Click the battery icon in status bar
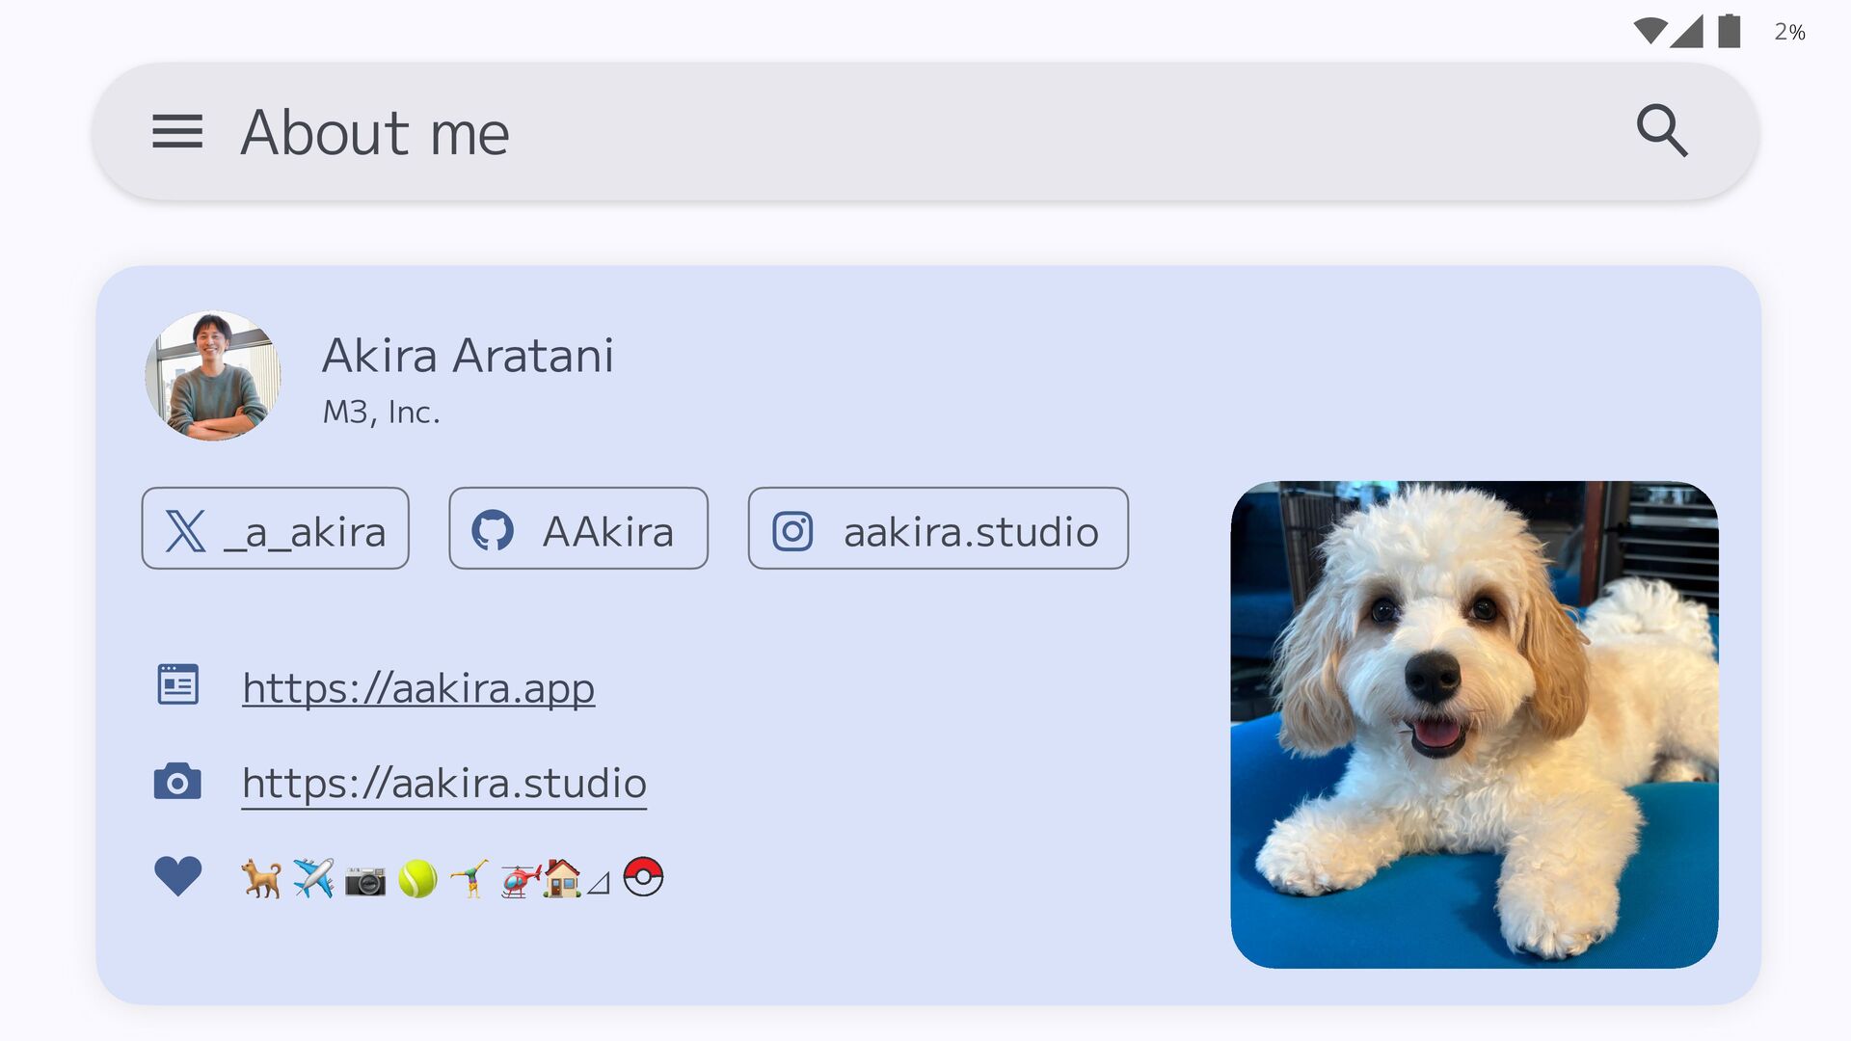 [1730, 31]
